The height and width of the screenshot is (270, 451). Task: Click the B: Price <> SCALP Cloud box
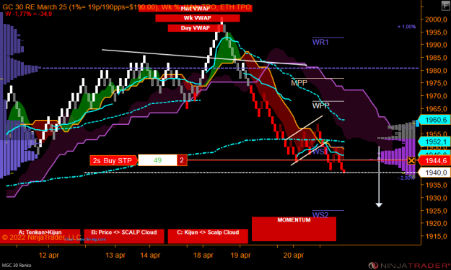point(124,236)
